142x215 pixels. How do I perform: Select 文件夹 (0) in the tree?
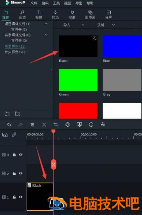19,41
